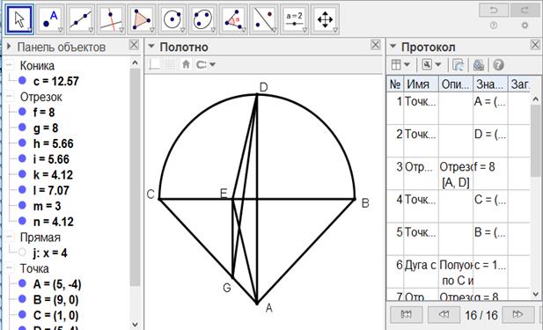Toggle visibility of point A = (5, -4)
Screen dimensions: 543x330
(x=22, y=283)
